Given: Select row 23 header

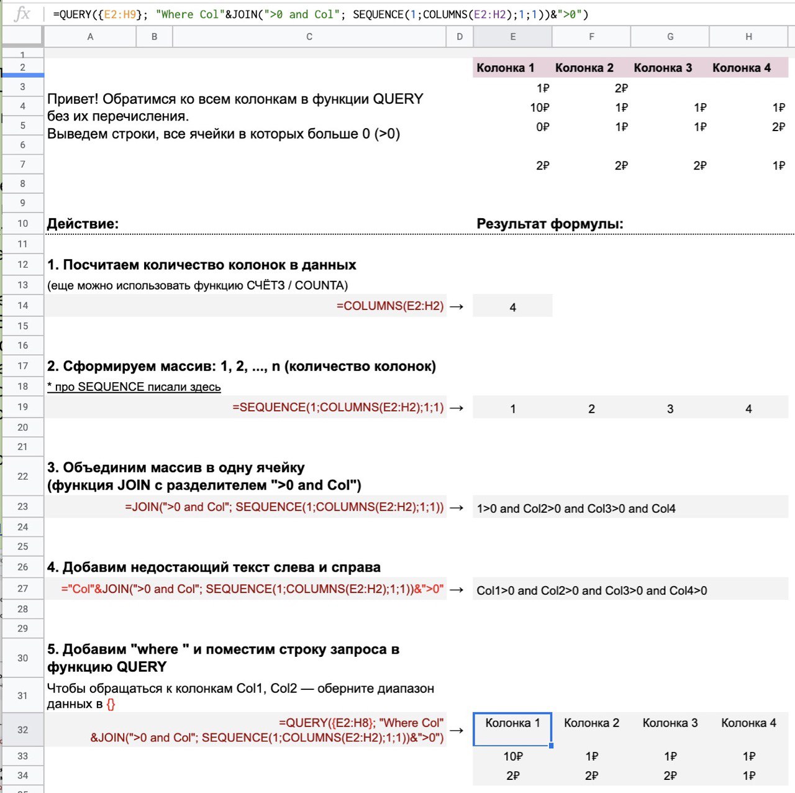Looking at the screenshot, I should point(23,507).
